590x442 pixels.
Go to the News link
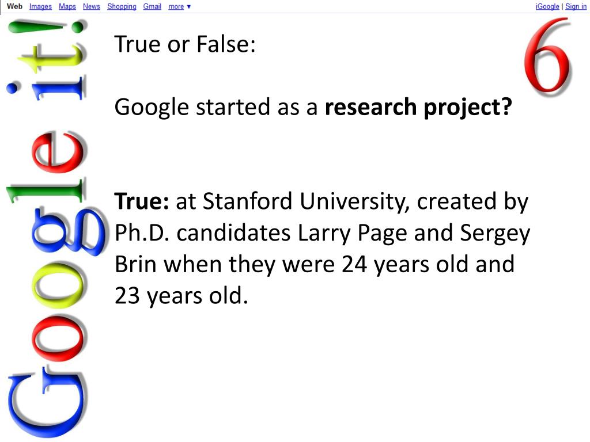(x=92, y=6)
